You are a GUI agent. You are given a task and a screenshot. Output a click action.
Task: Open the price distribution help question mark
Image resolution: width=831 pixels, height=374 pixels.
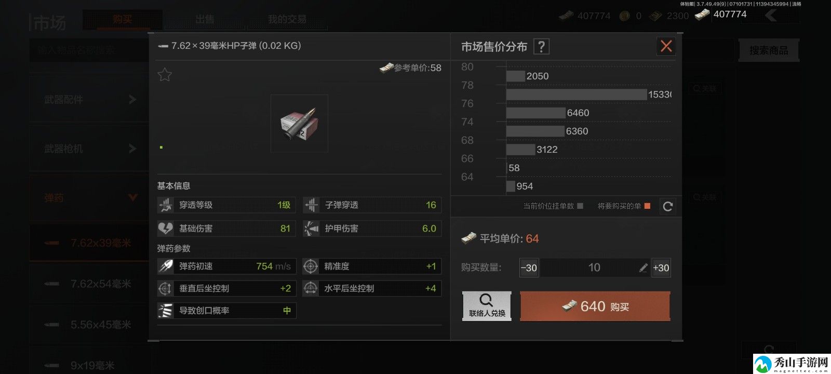[x=541, y=47]
